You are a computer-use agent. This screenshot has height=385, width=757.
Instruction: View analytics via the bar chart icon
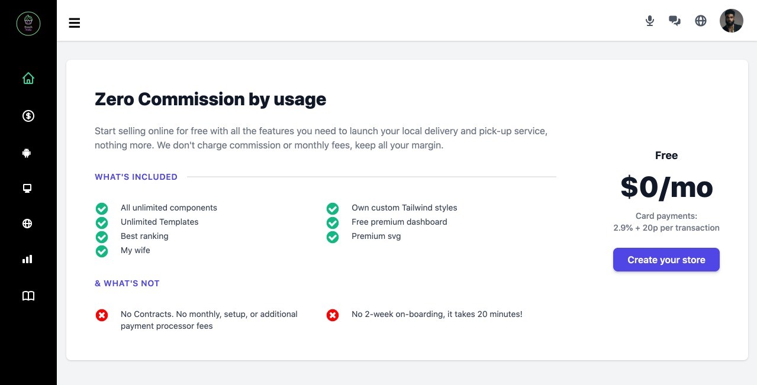[x=27, y=259]
